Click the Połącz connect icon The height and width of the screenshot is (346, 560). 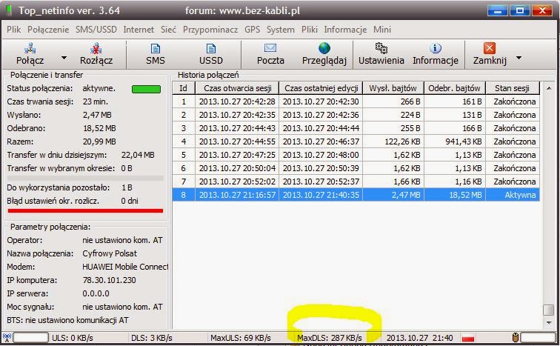tap(30, 48)
